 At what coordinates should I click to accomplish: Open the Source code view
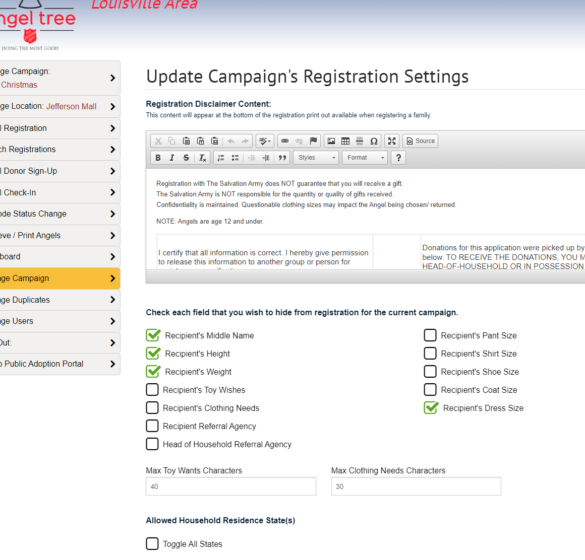pyautogui.click(x=420, y=141)
